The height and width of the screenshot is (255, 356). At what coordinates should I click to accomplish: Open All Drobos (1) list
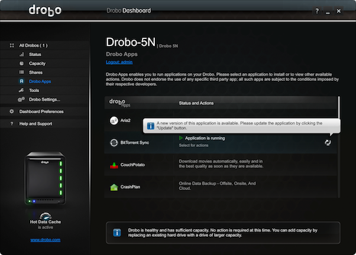[x=33, y=45]
